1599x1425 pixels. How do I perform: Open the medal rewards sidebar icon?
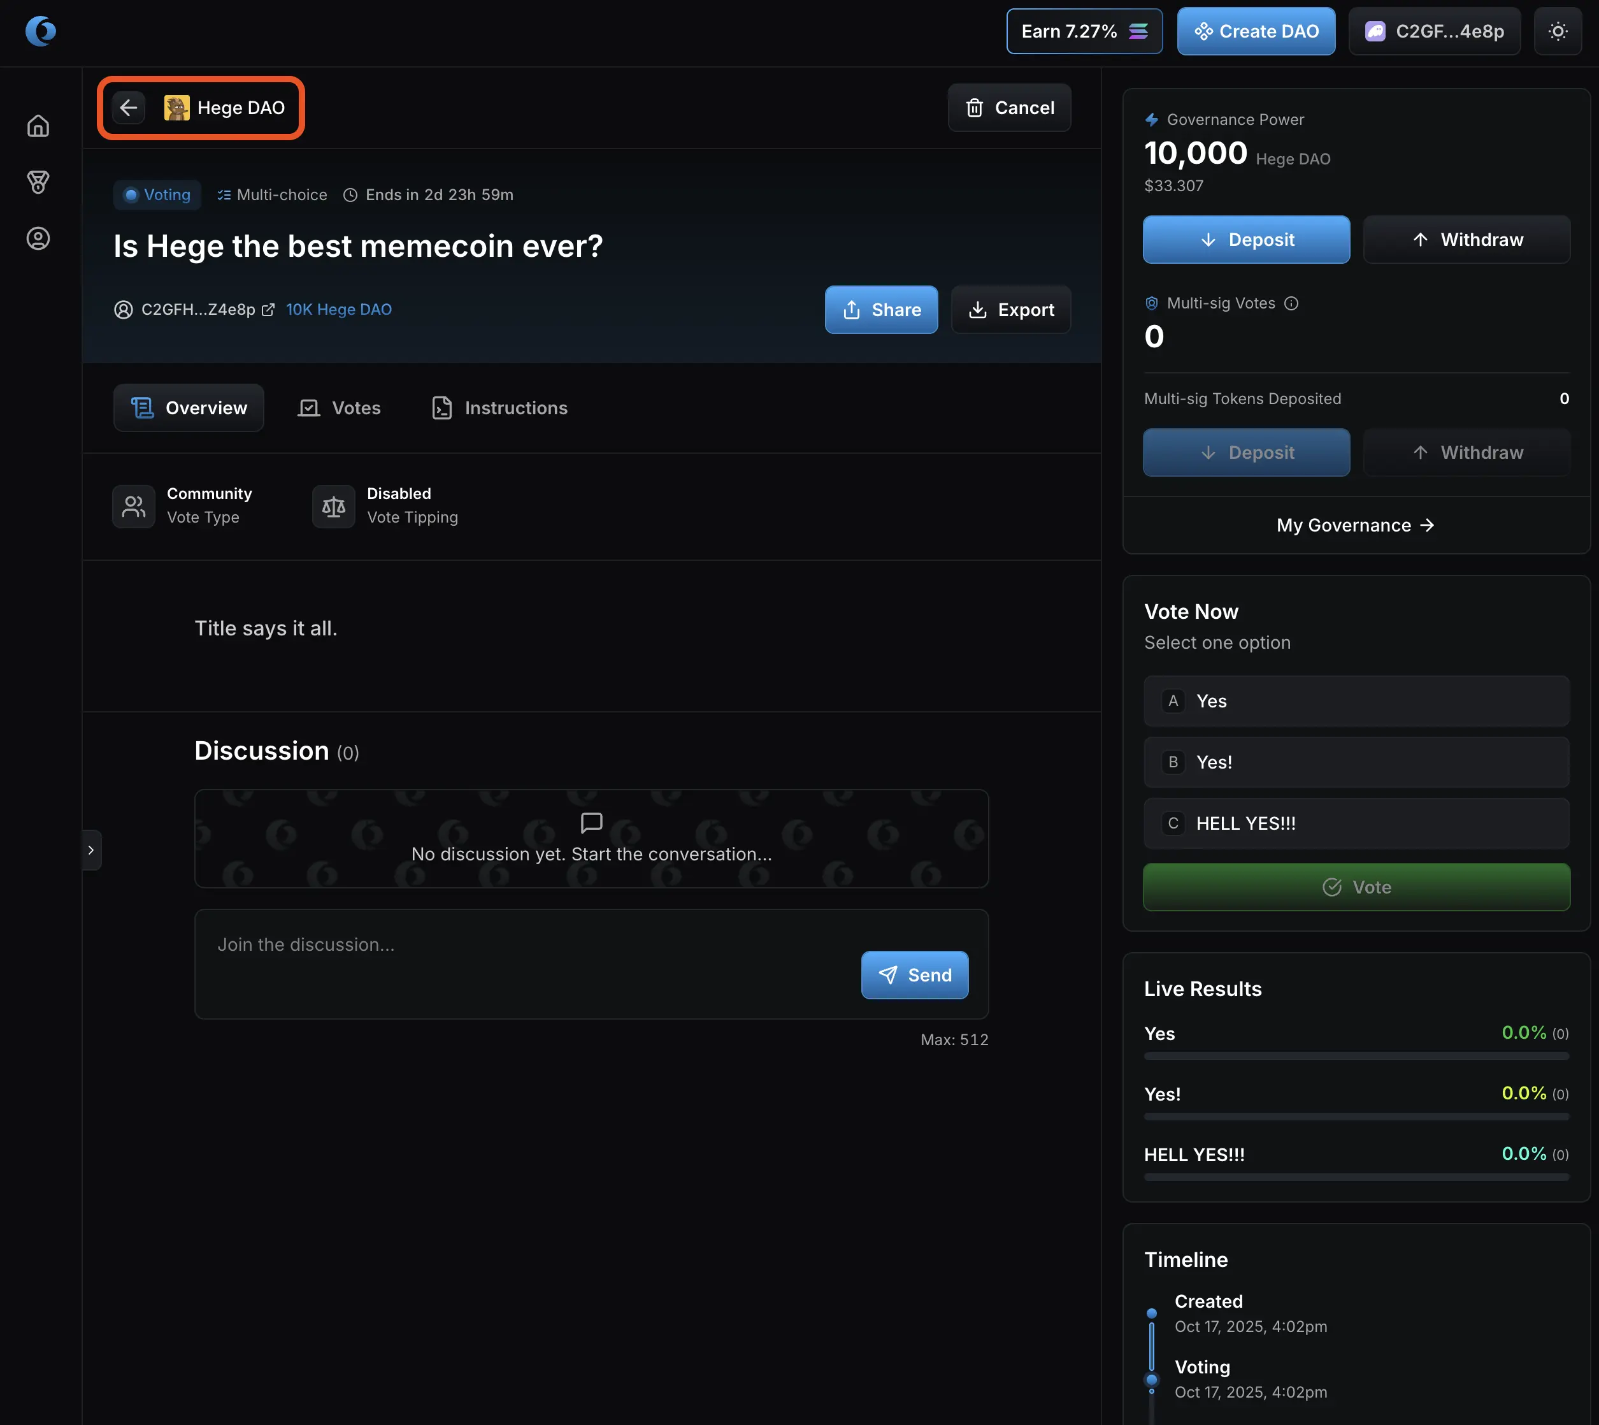(38, 182)
